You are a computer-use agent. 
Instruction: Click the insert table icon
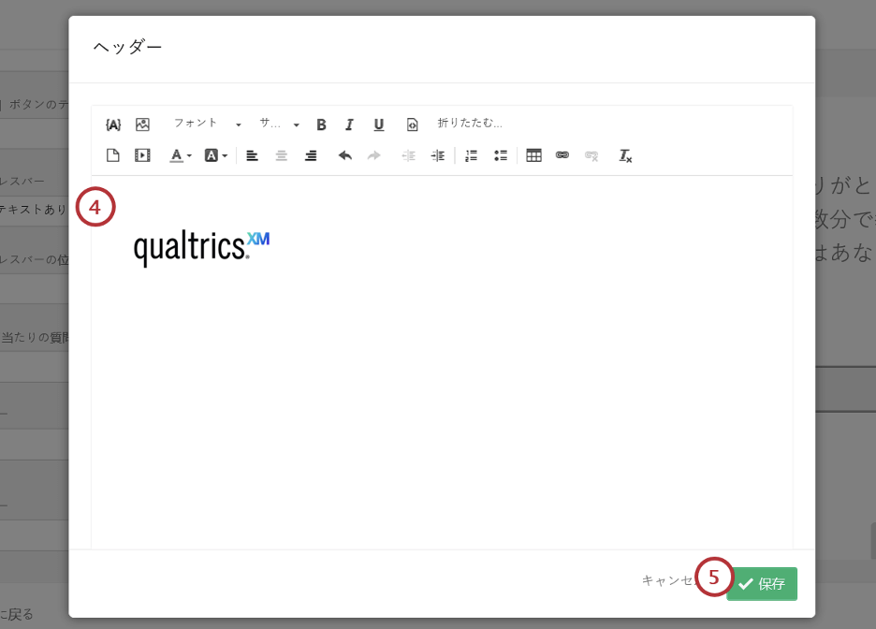534,155
